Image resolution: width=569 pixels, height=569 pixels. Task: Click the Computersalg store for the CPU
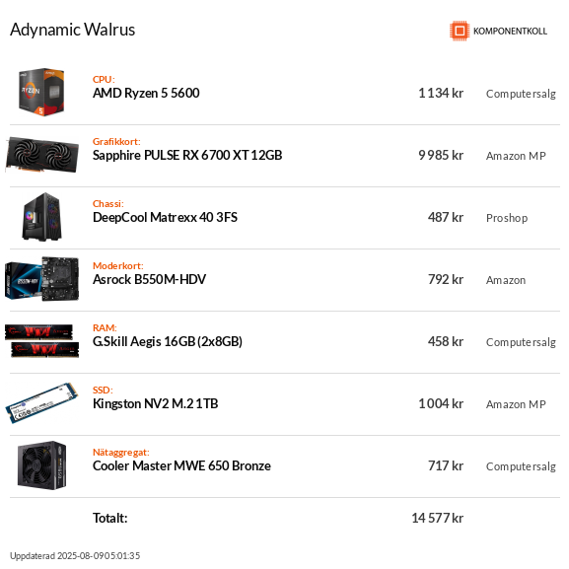(x=521, y=94)
